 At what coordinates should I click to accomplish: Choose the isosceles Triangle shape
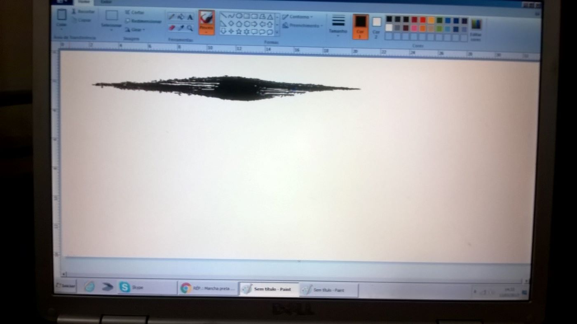(x=270, y=17)
